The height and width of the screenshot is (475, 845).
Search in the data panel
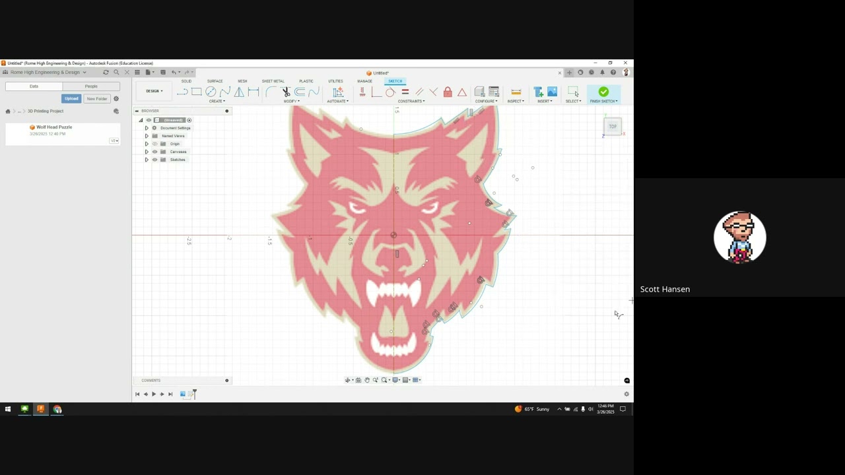pos(116,73)
